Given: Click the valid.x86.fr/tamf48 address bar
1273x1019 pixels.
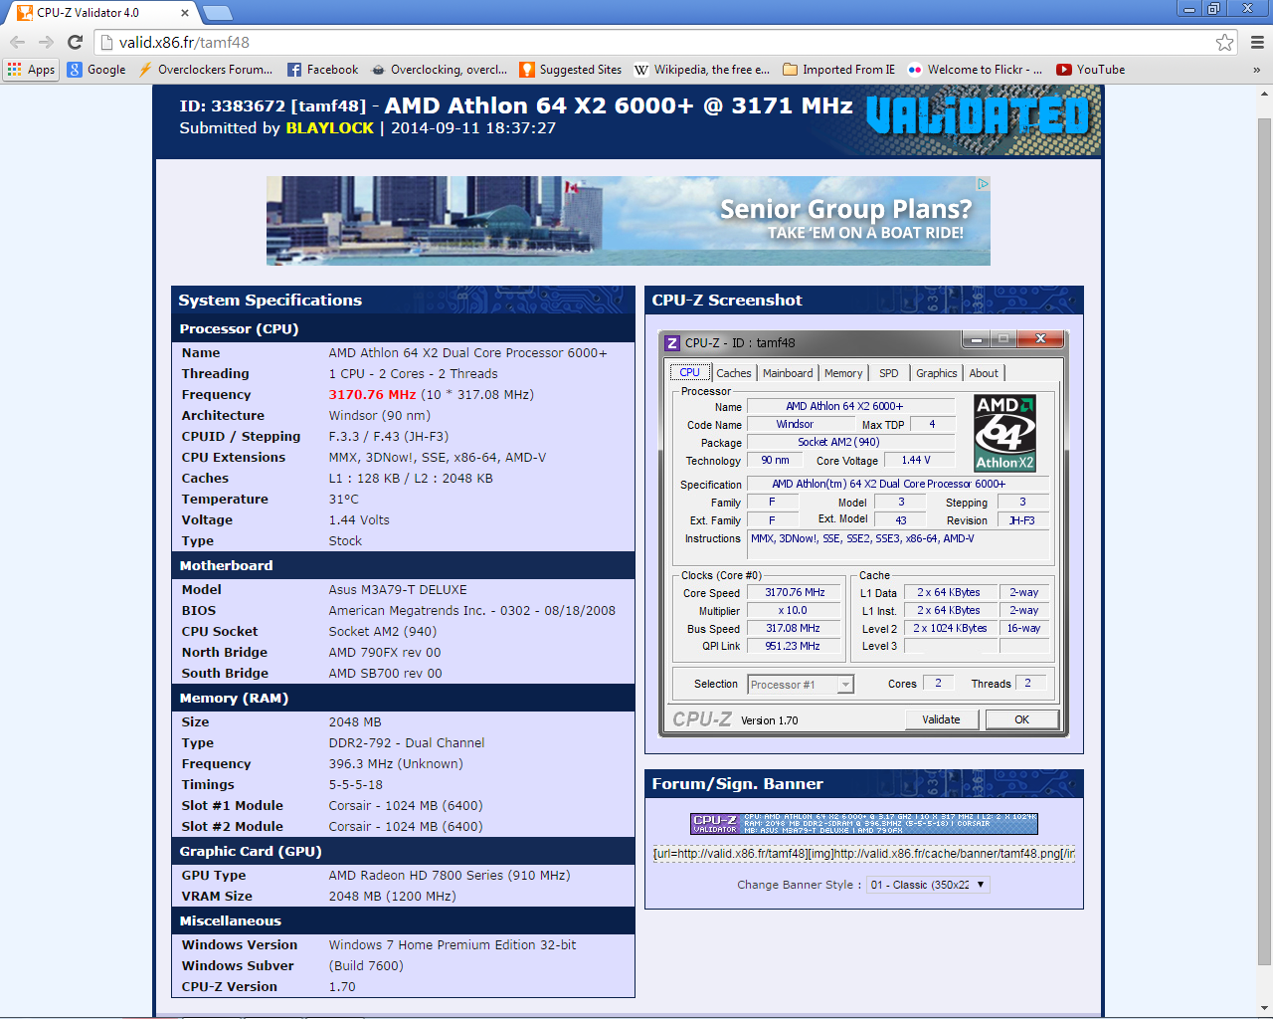Looking at the screenshot, I should 663,42.
